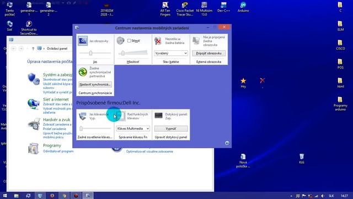Open the CISCO folder on desktop
This screenshot has height=199, width=353.
pos(340,45)
